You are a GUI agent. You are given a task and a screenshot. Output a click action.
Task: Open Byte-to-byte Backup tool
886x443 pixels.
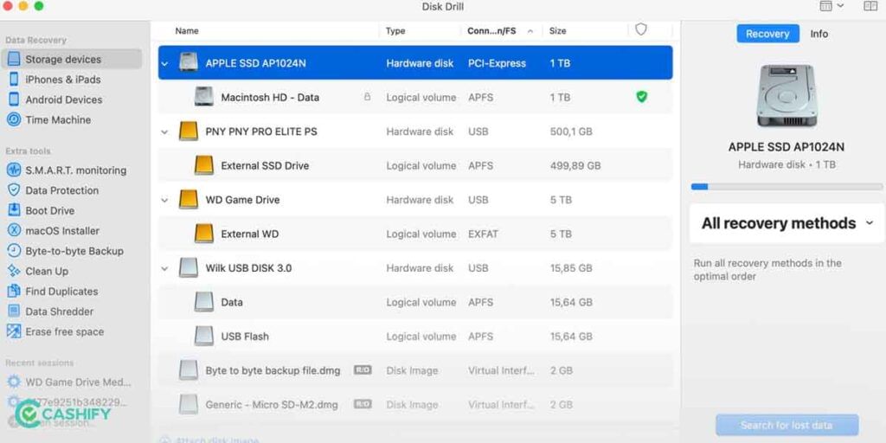point(74,251)
